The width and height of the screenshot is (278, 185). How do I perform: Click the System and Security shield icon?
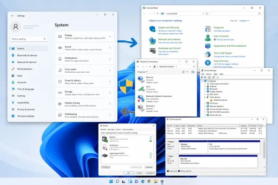coord(153,29)
